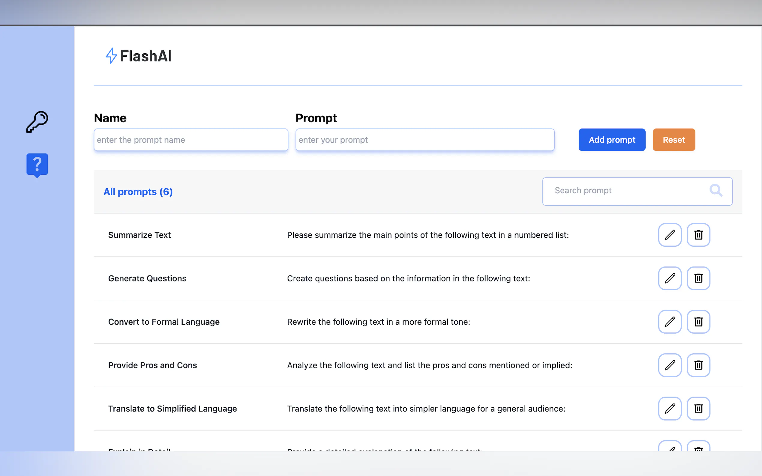Edit the Generate Questions prompt
The height and width of the screenshot is (476, 762).
(x=669, y=278)
